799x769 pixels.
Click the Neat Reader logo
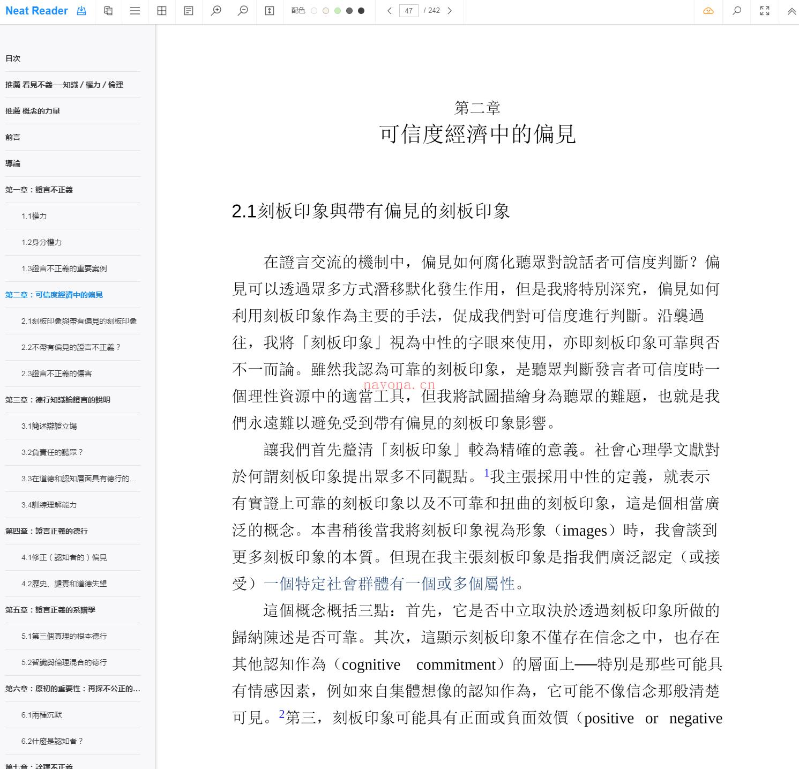click(36, 11)
